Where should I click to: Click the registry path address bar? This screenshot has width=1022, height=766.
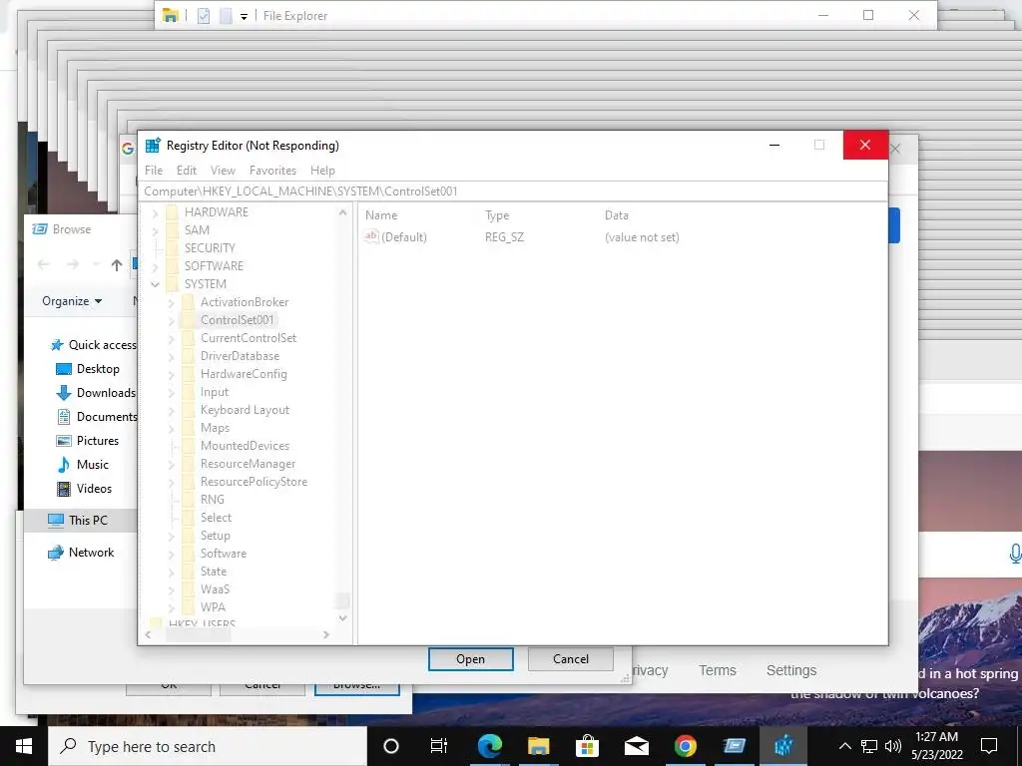click(x=513, y=191)
